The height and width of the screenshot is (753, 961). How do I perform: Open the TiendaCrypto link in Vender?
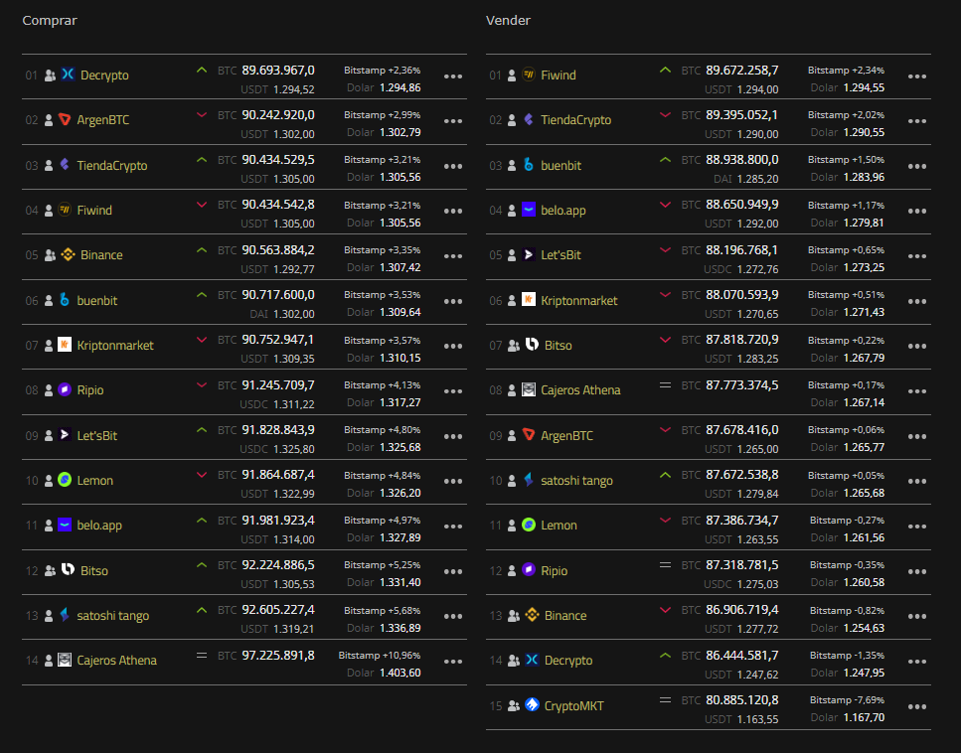575,120
